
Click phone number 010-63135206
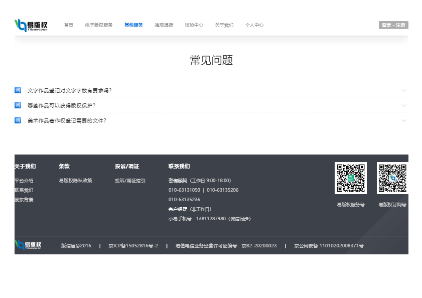223,190
